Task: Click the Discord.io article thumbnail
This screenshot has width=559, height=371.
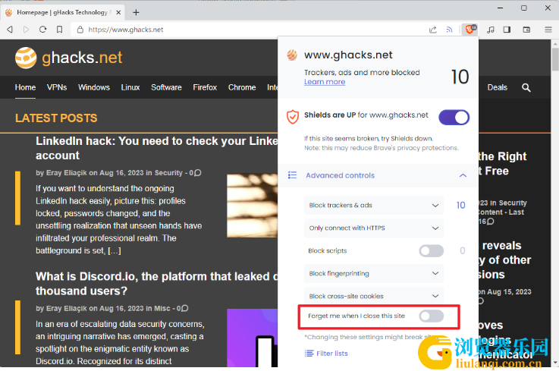Action: (253, 338)
